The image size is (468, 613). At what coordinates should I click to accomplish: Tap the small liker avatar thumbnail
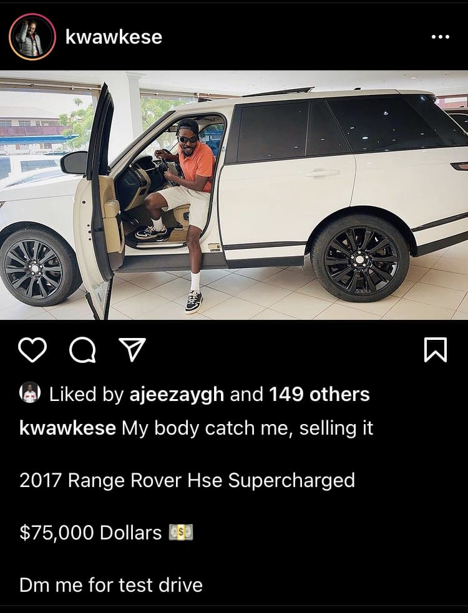click(30, 392)
